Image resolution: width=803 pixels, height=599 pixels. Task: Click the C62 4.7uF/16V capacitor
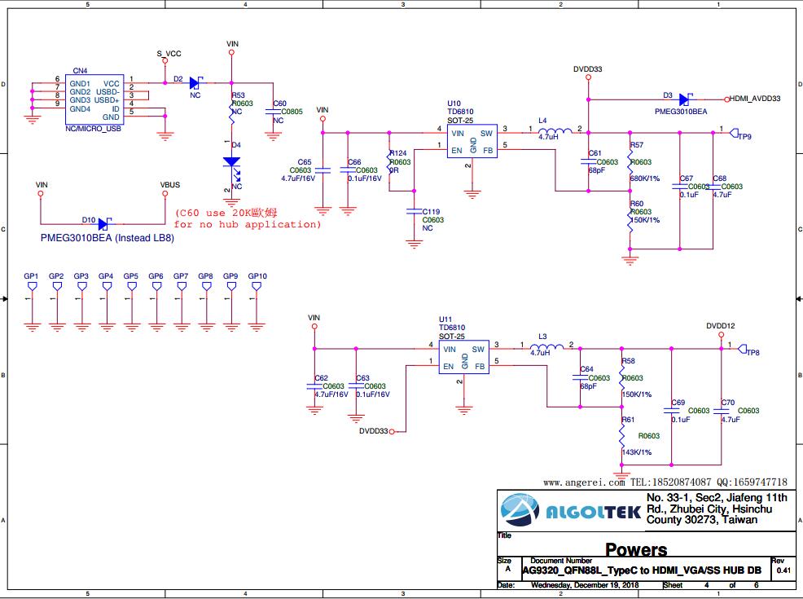(314, 386)
